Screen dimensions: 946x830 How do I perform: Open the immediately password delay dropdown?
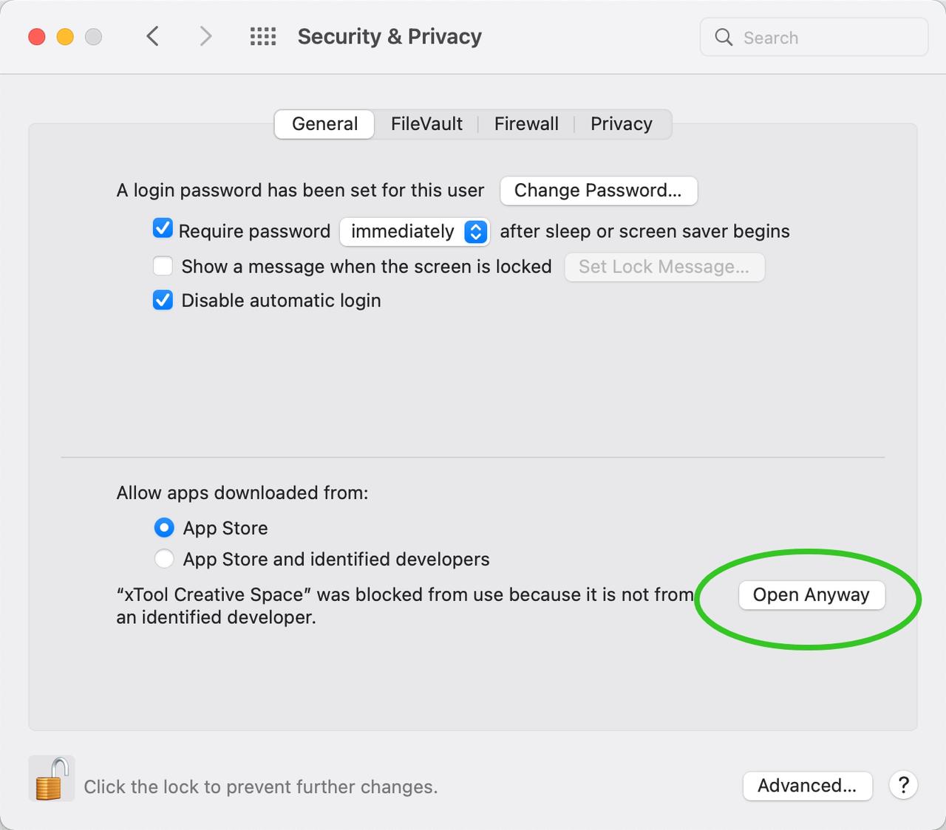coord(414,232)
